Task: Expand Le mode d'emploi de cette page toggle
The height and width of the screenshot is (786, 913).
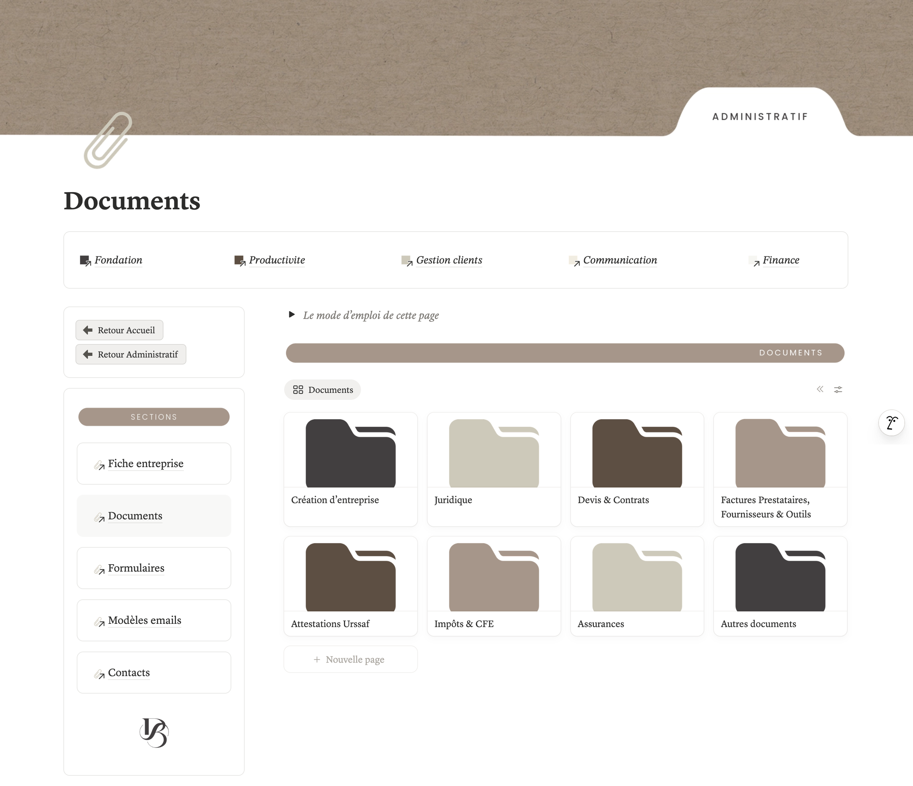Action: [x=291, y=314]
